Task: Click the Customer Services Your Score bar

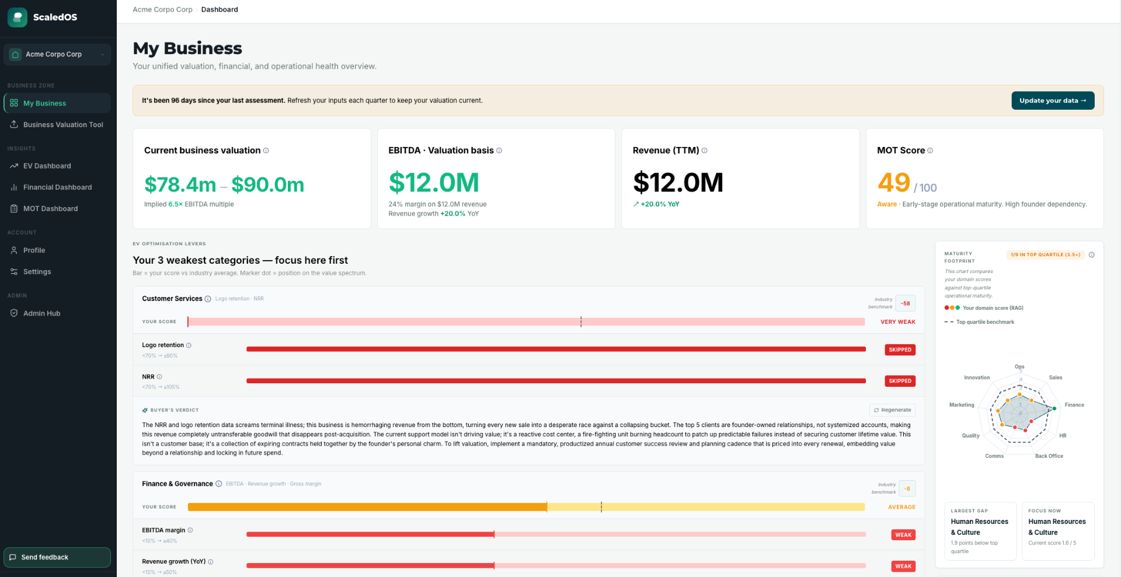Action: (x=526, y=322)
